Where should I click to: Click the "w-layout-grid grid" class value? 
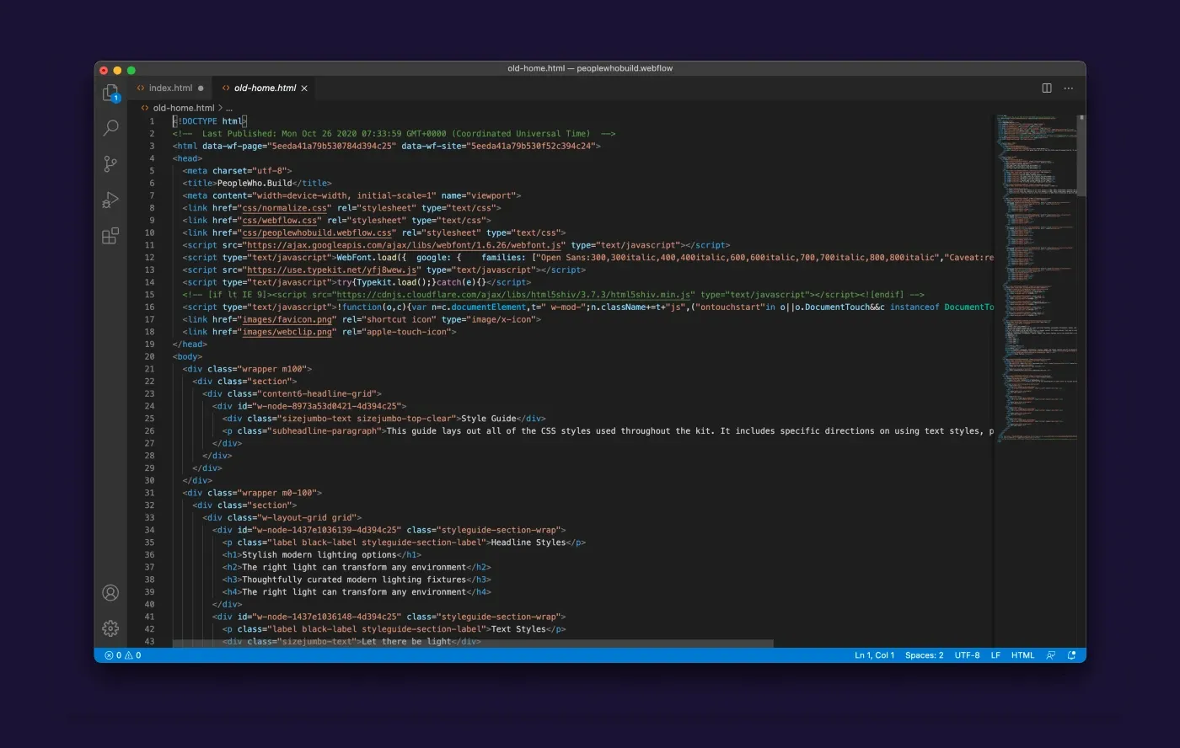pos(307,518)
